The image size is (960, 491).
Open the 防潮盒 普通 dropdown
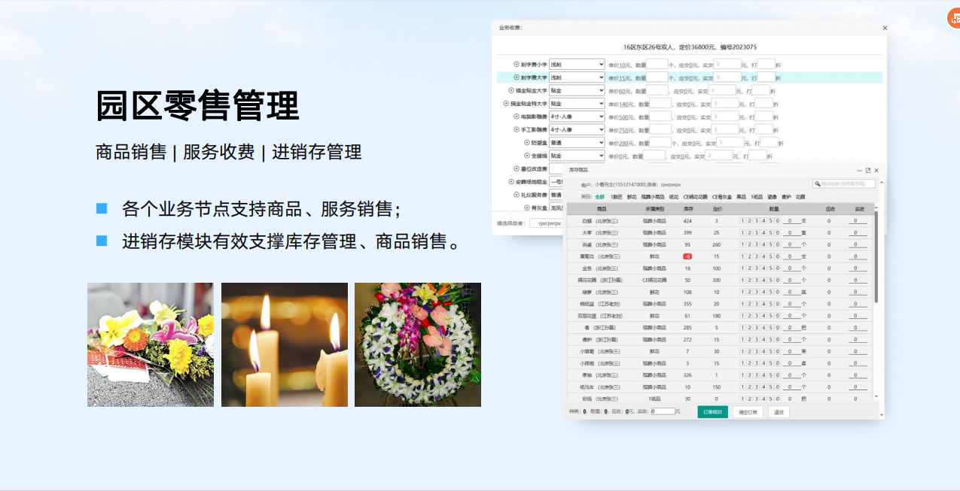(x=577, y=142)
